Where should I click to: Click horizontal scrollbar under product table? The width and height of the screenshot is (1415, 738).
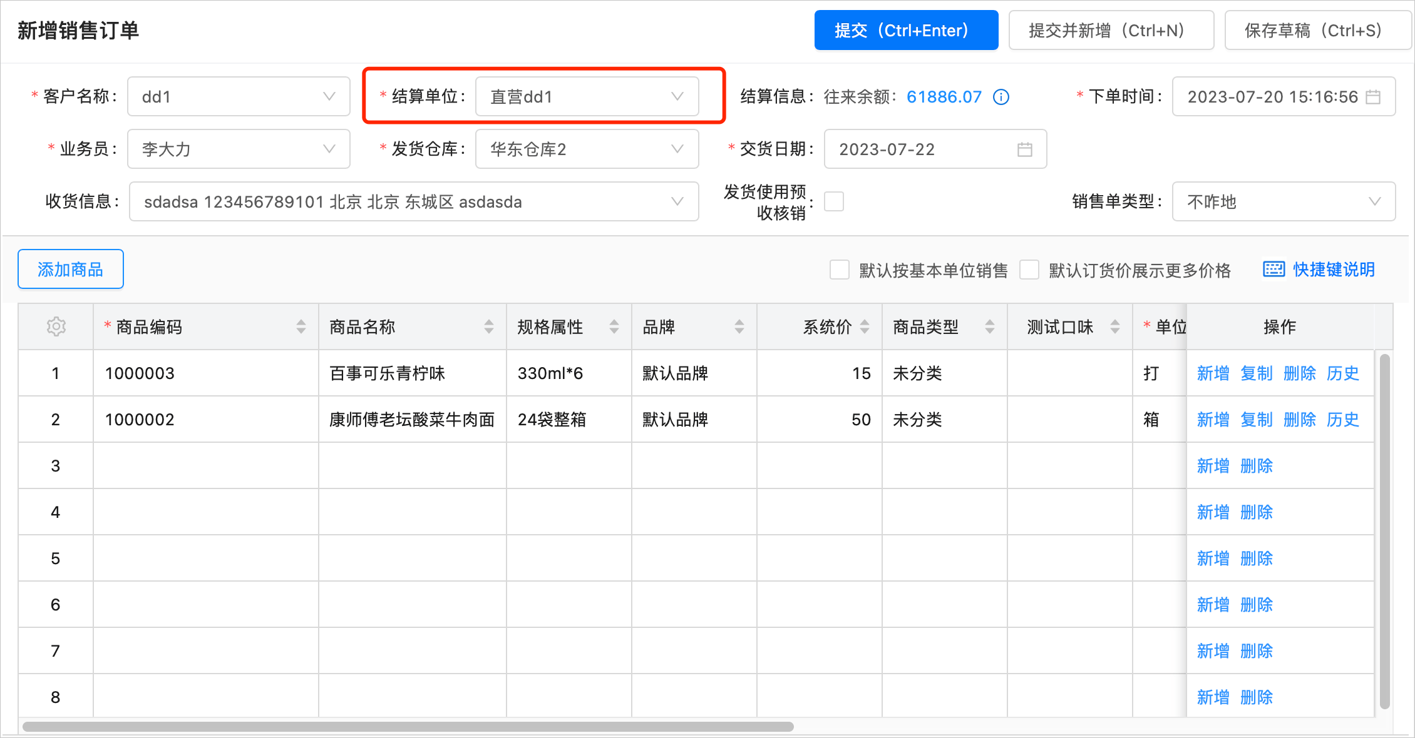pyautogui.click(x=408, y=727)
